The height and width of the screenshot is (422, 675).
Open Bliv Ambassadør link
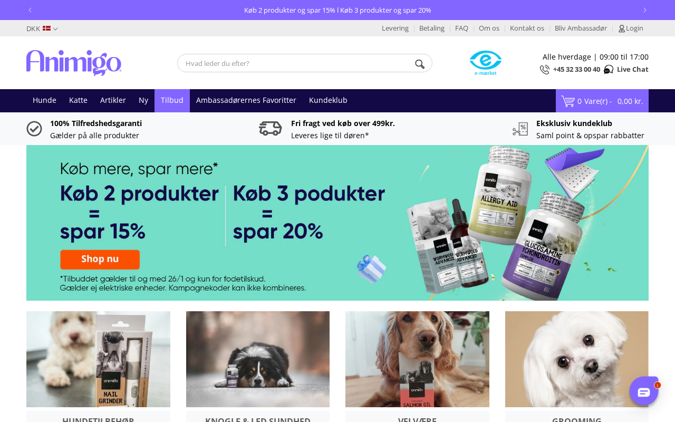pyautogui.click(x=581, y=28)
